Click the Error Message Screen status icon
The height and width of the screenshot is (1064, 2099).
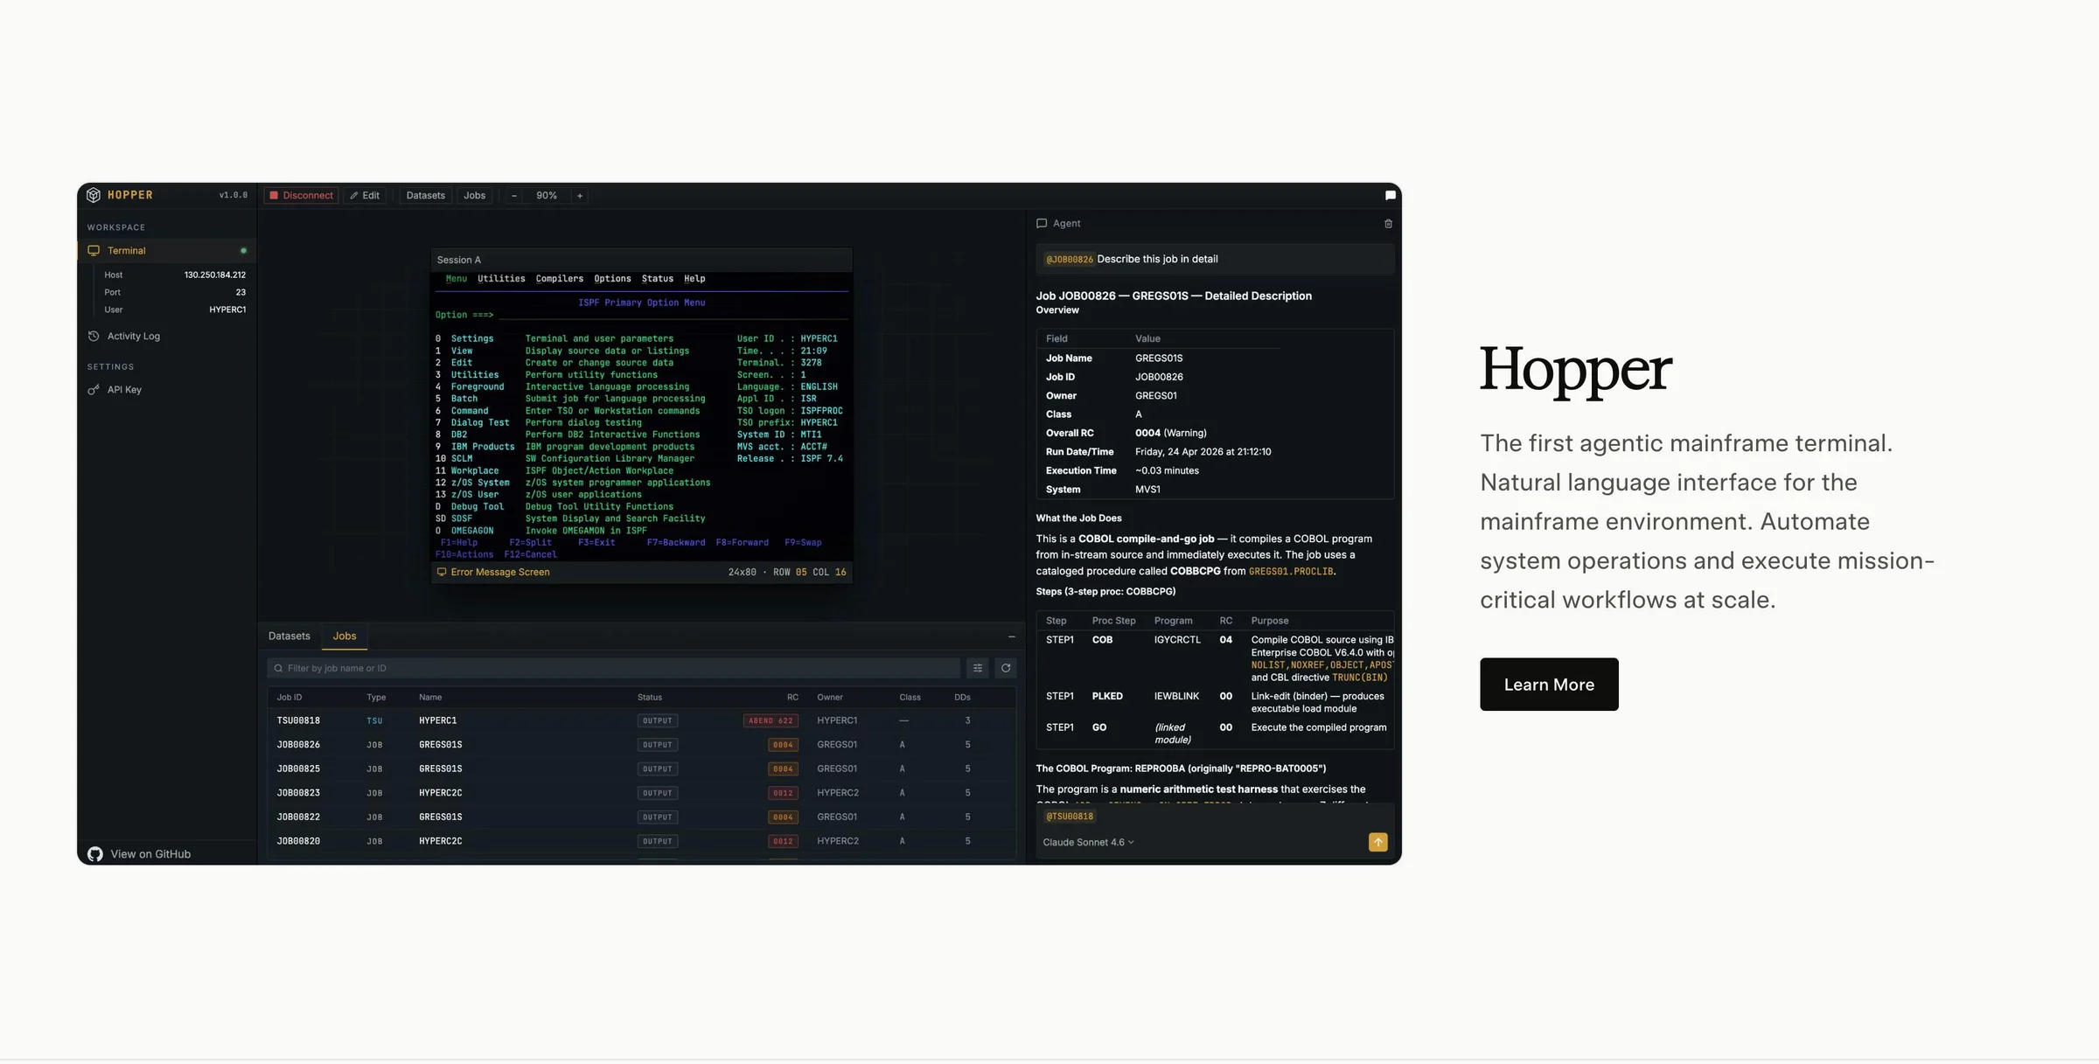coord(442,573)
